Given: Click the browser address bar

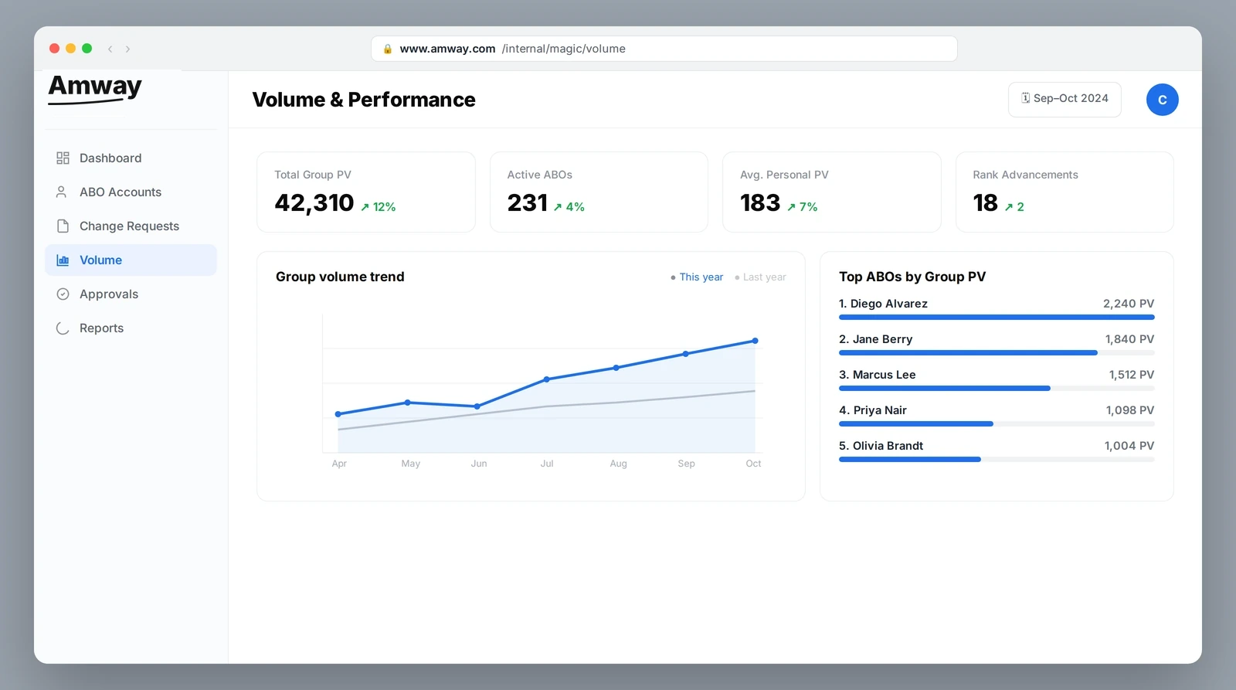Looking at the screenshot, I should pos(664,49).
